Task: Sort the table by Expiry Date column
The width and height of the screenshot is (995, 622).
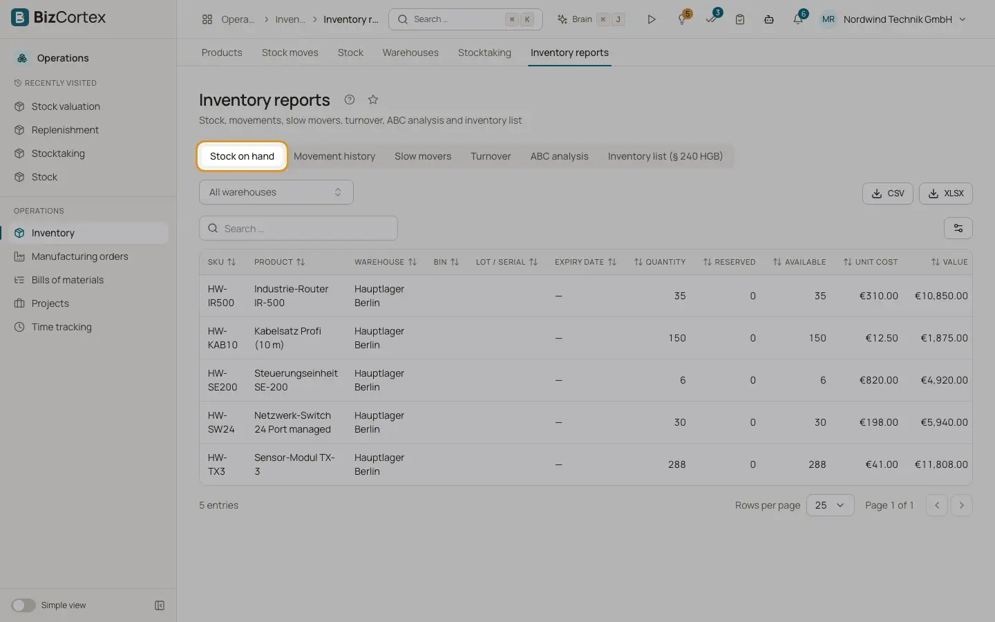Action: [x=585, y=262]
